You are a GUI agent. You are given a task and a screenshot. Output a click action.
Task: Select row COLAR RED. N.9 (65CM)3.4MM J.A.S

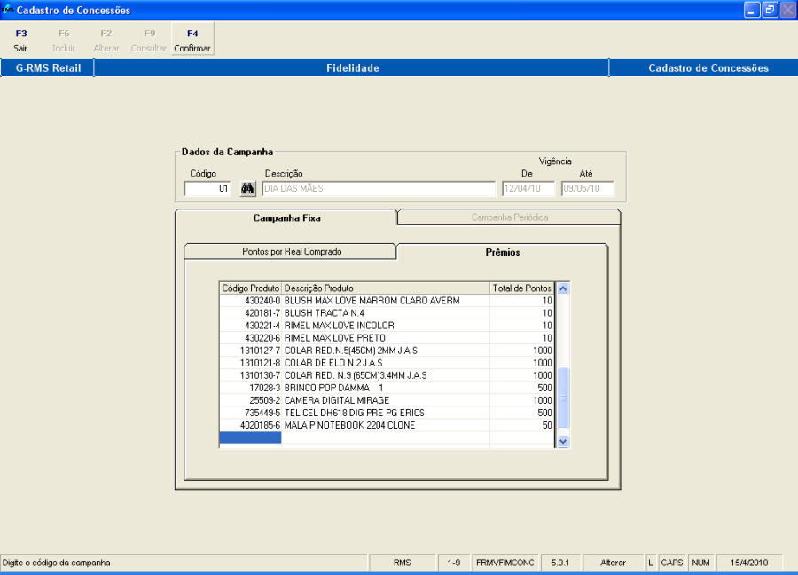tap(387, 375)
